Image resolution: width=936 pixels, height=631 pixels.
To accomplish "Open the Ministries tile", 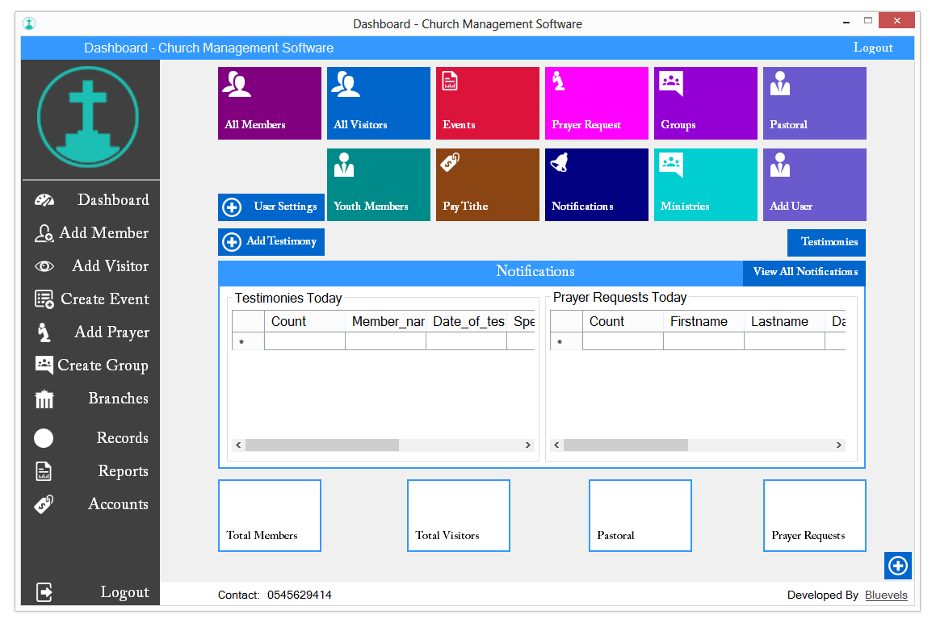I will click(705, 184).
